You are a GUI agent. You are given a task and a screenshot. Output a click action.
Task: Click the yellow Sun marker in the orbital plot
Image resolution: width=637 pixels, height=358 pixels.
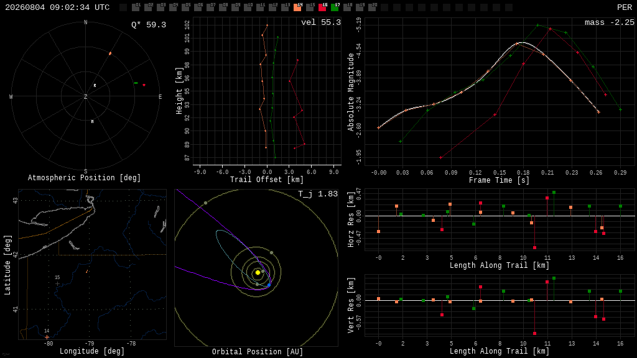coord(258,272)
